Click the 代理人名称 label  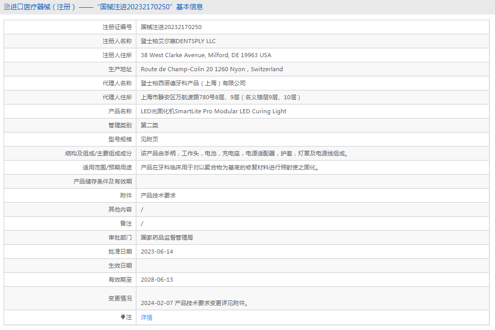tap(117, 83)
